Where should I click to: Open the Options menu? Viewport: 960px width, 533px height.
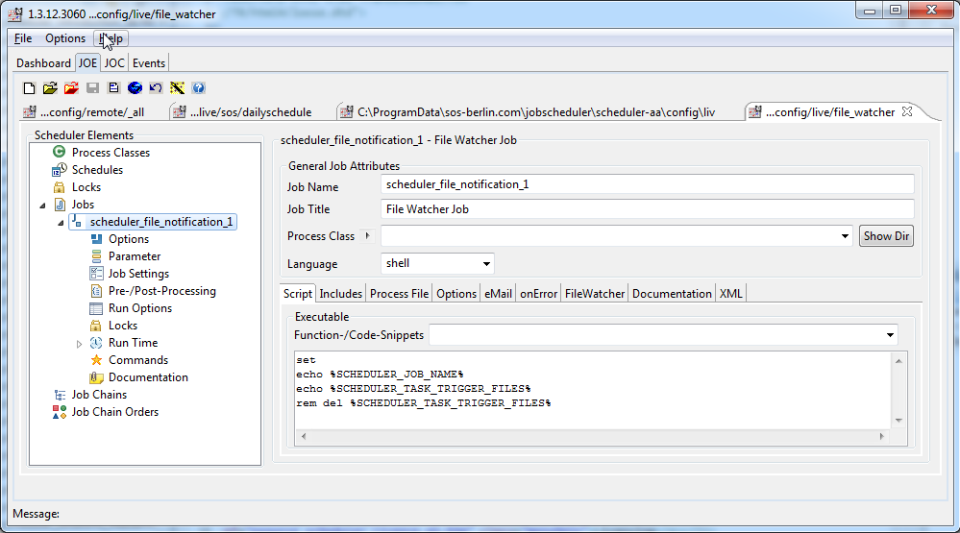pyautogui.click(x=65, y=38)
